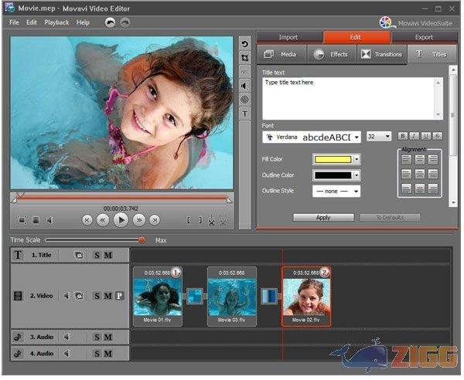Toggle P on the Video track
Image resolution: width=464 pixels, height=380 pixels.
pos(119,296)
